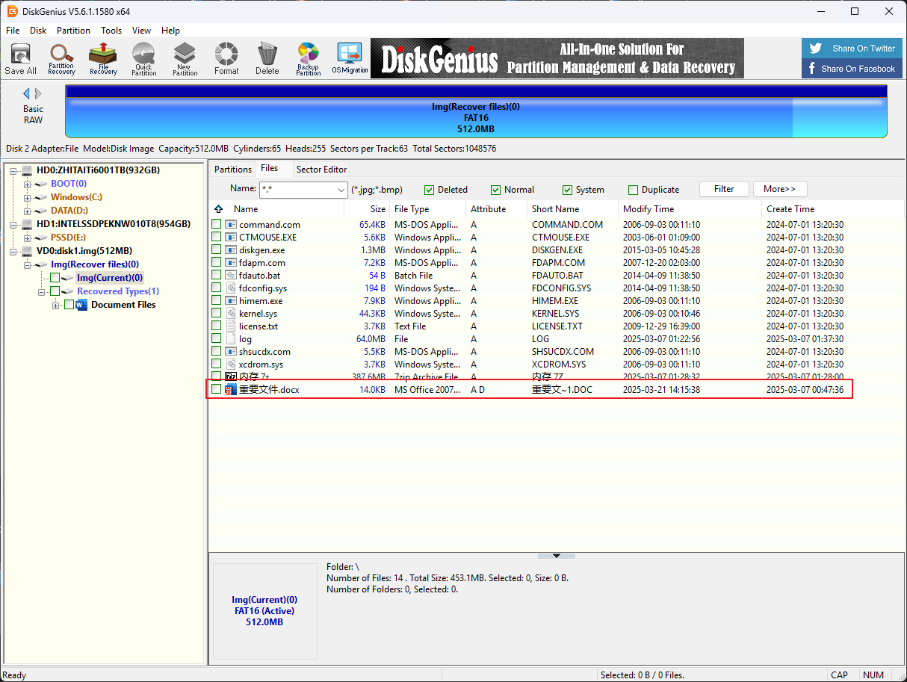Click the Filter button
907x682 pixels.
[723, 189]
